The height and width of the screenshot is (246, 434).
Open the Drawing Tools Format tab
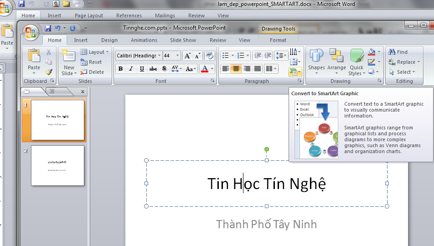[278, 40]
